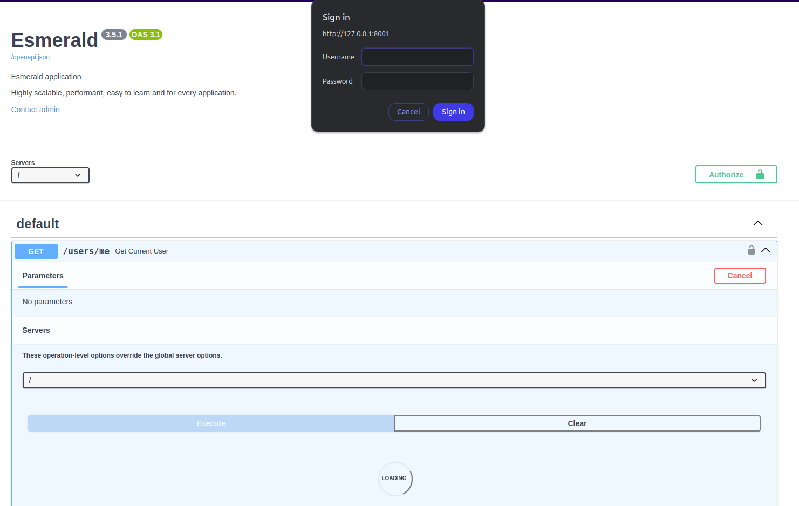
Task: Click the Execute button
Action: 211,423
